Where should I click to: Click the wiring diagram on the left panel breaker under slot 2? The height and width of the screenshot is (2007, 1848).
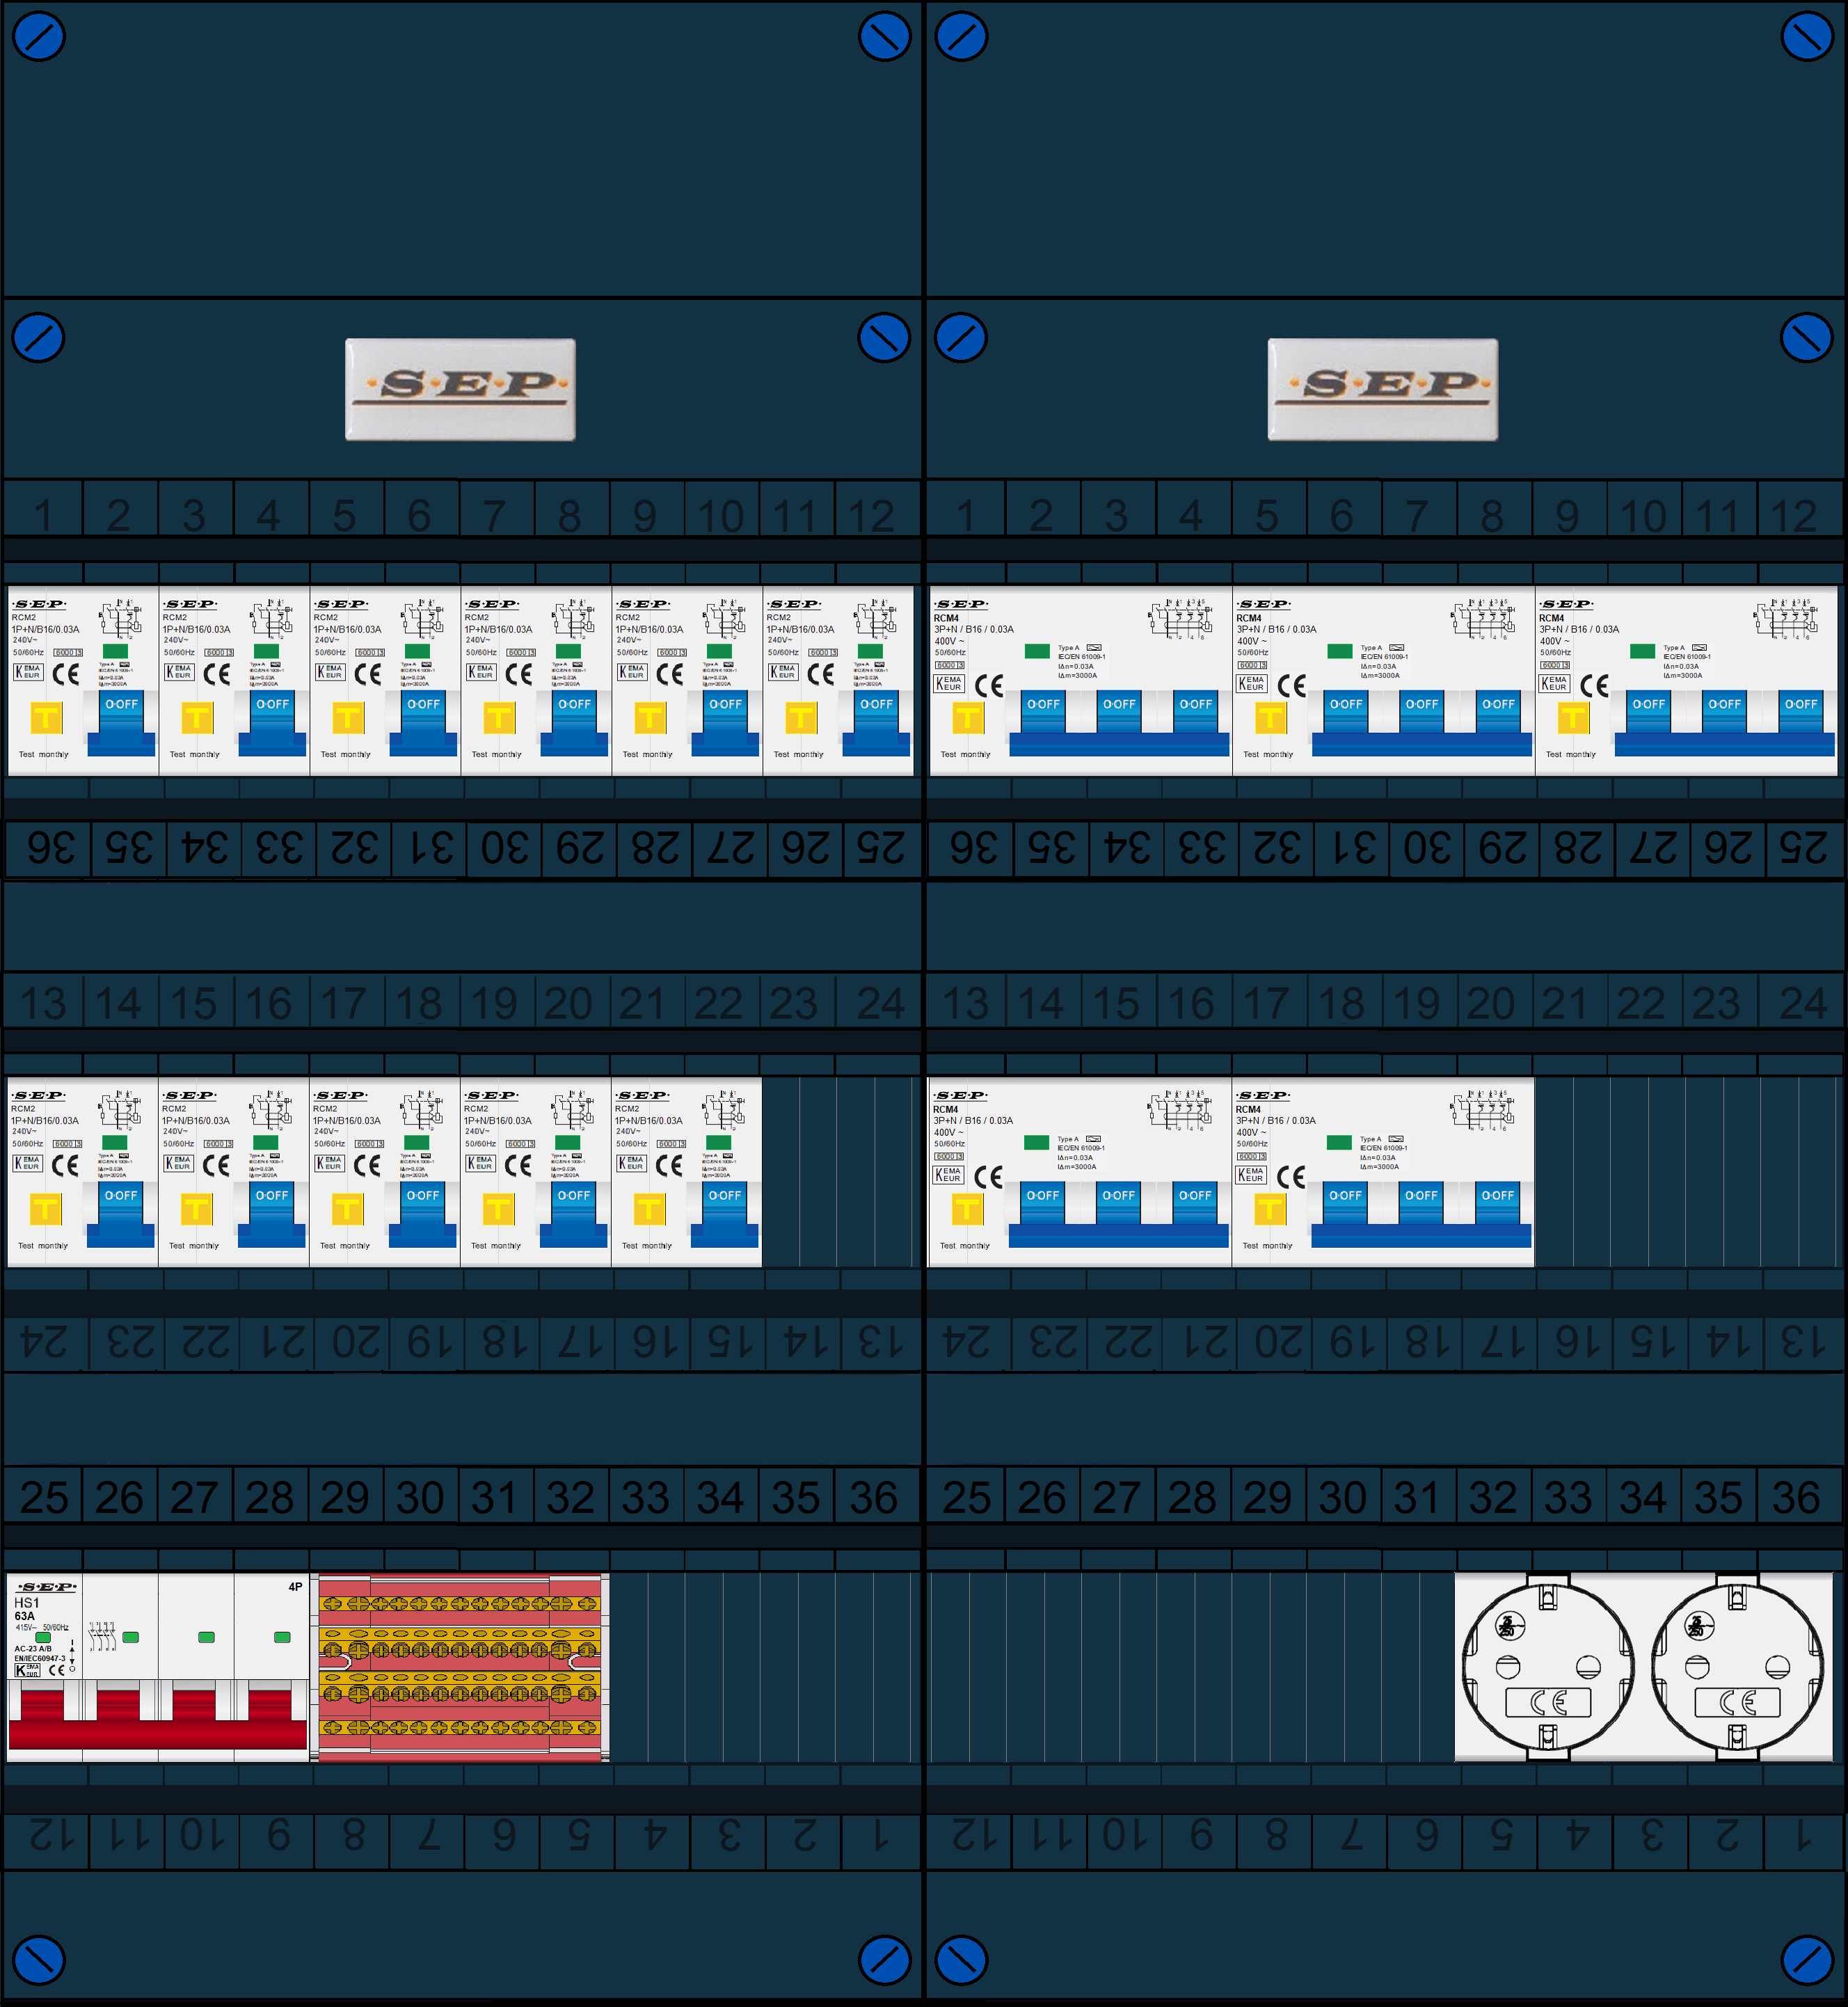pos(120,620)
